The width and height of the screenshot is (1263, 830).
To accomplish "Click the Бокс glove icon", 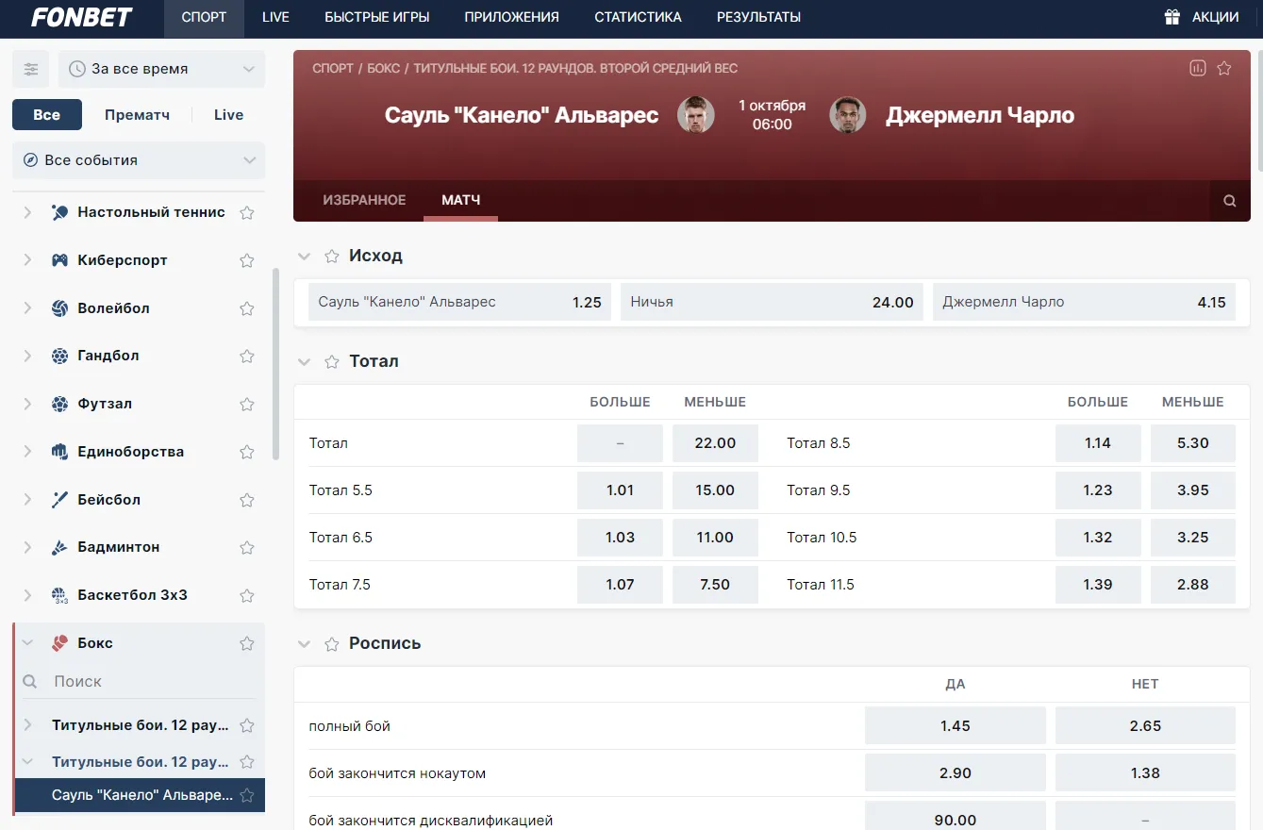I will (59, 643).
